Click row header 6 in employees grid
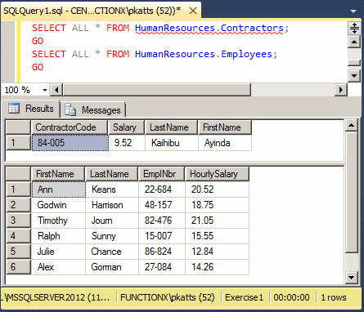Viewport: 364px width, 312px height. pyautogui.click(x=18, y=267)
